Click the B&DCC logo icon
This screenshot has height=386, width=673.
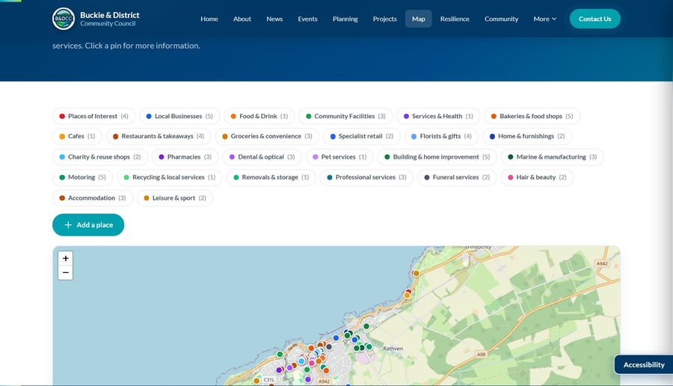(64, 19)
